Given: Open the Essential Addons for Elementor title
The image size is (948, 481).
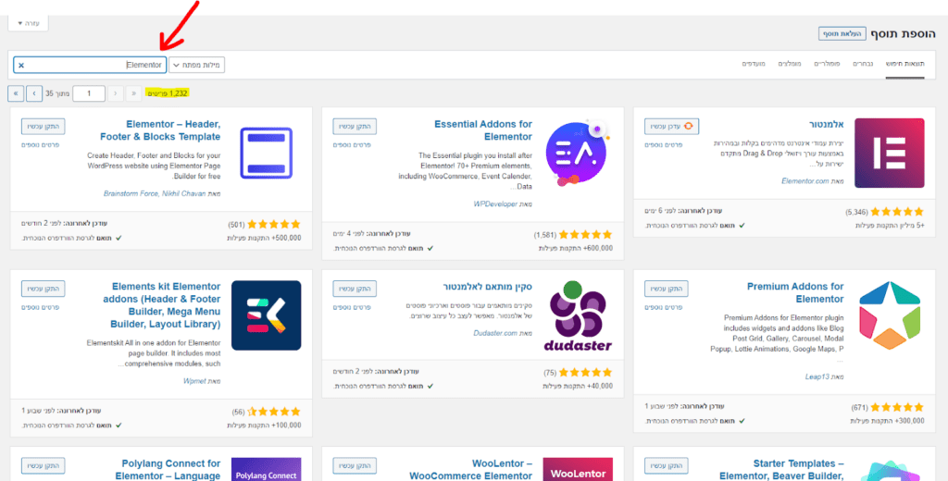Looking at the screenshot, I should pyautogui.click(x=483, y=130).
